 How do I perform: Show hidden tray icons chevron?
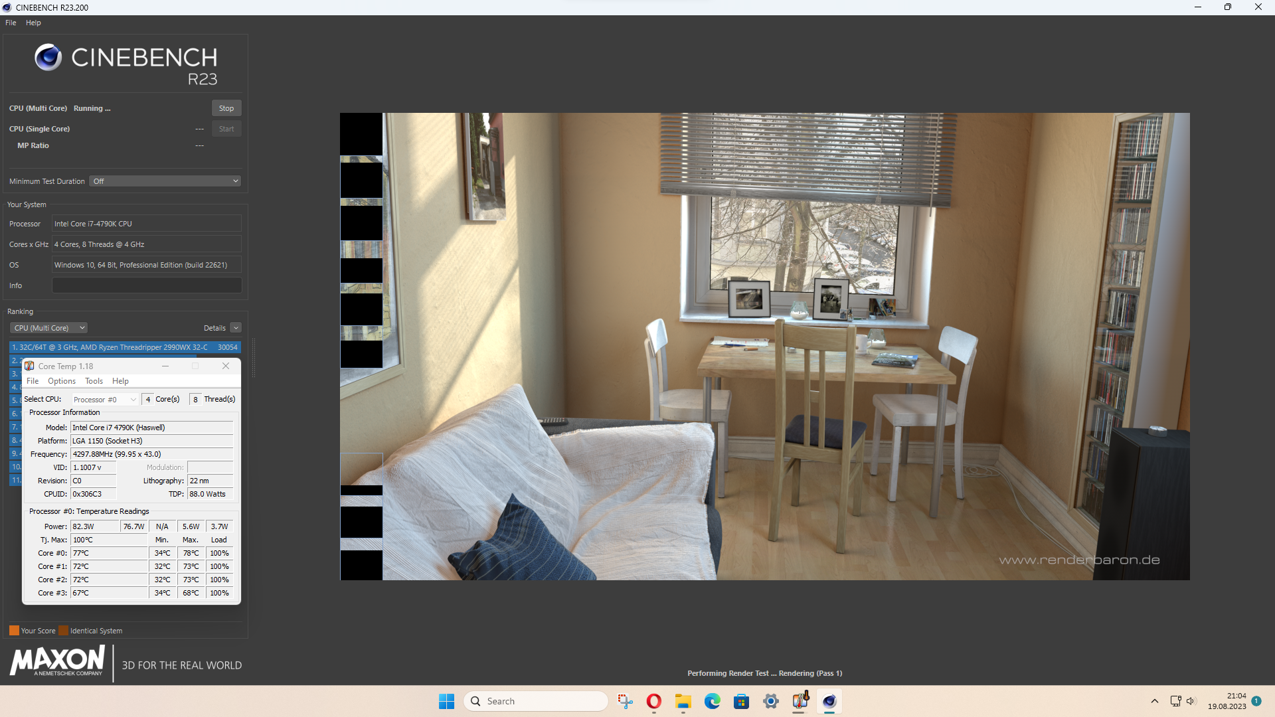(x=1155, y=701)
